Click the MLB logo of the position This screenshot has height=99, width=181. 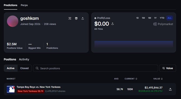[x=11, y=89]
